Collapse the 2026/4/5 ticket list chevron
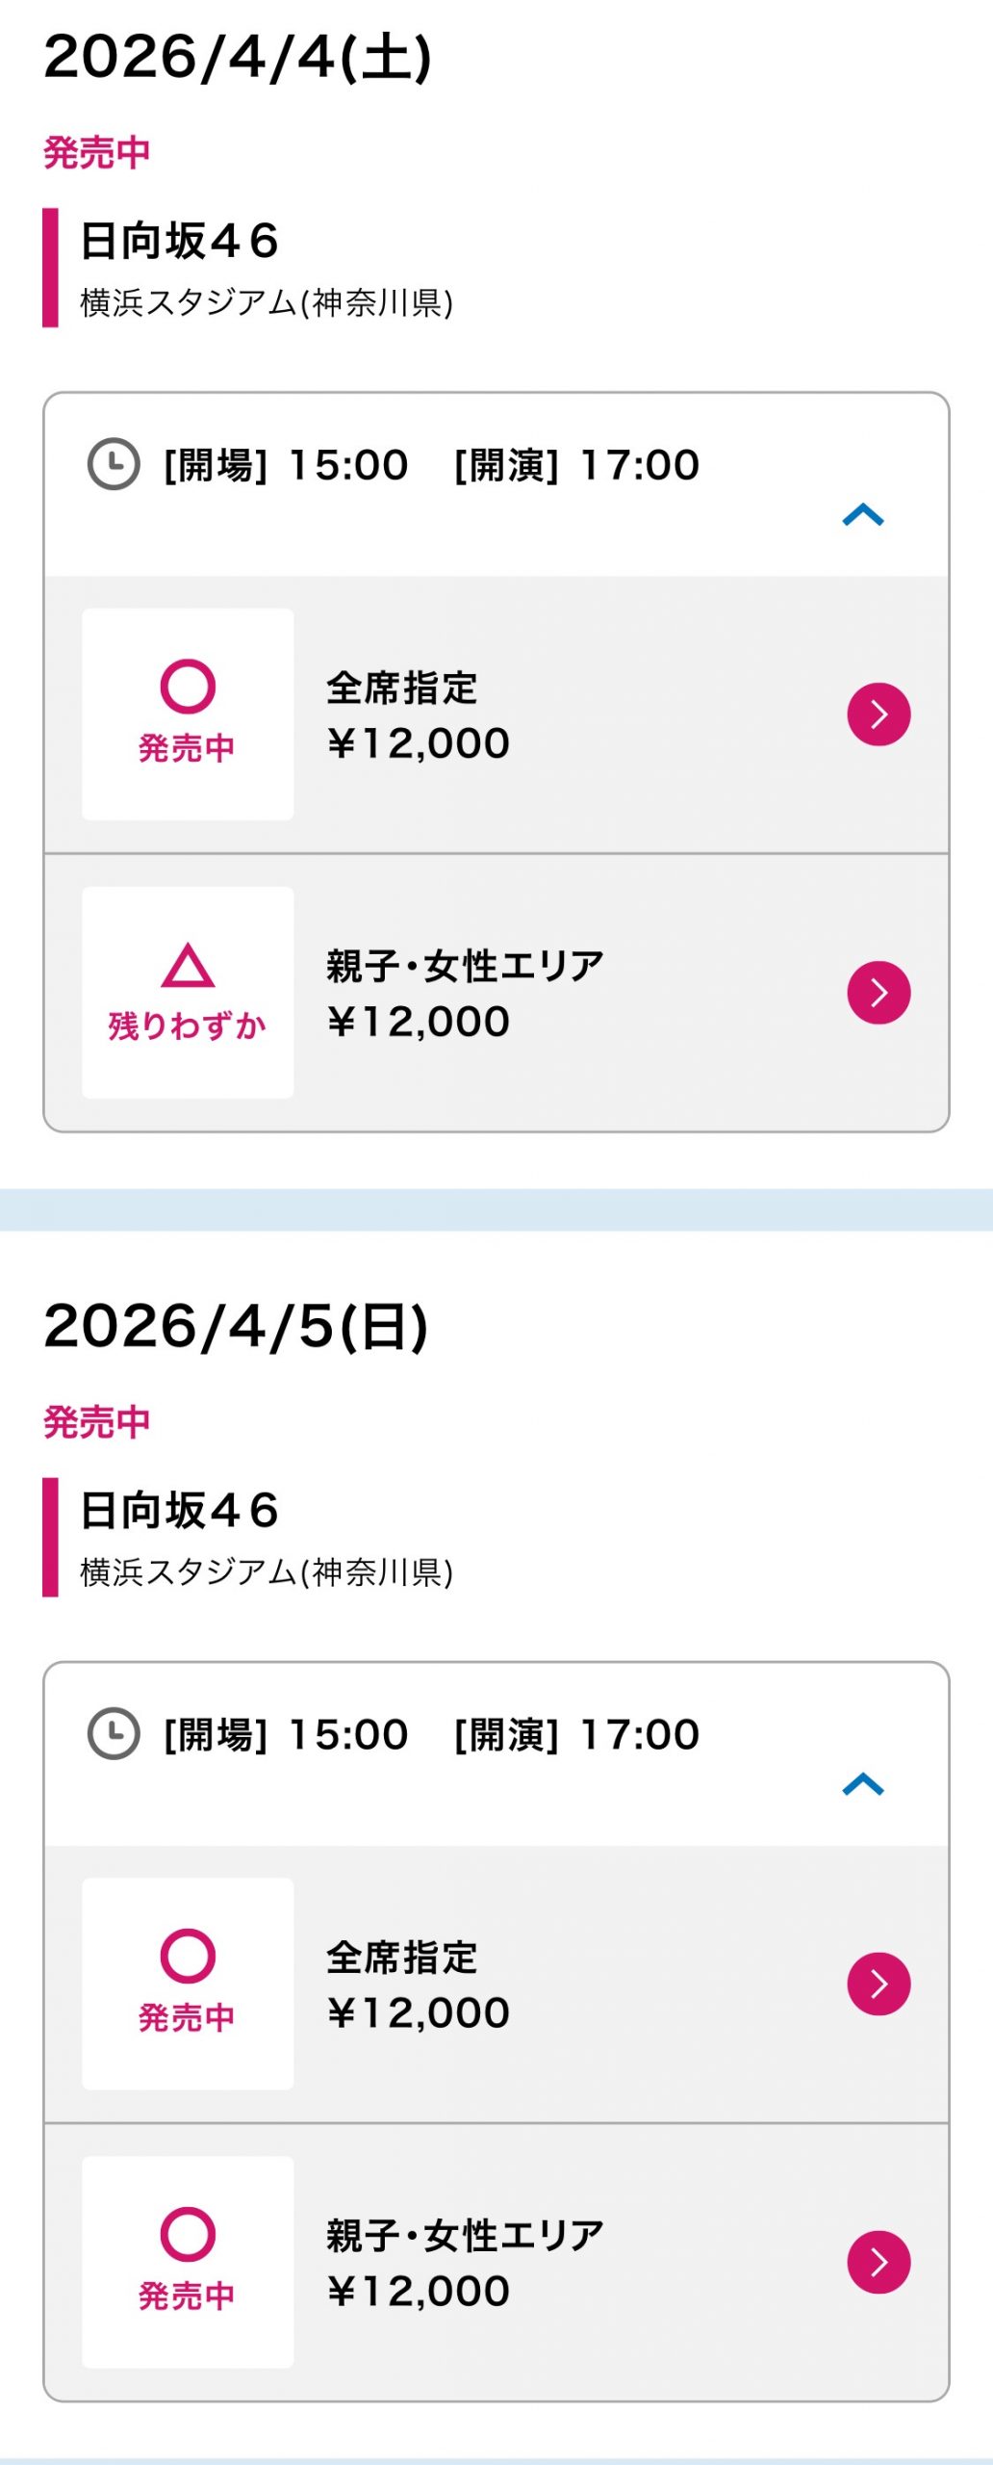 click(x=863, y=1784)
